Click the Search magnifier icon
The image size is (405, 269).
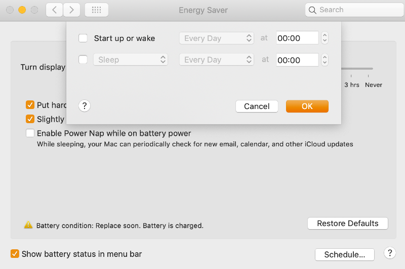312,10
